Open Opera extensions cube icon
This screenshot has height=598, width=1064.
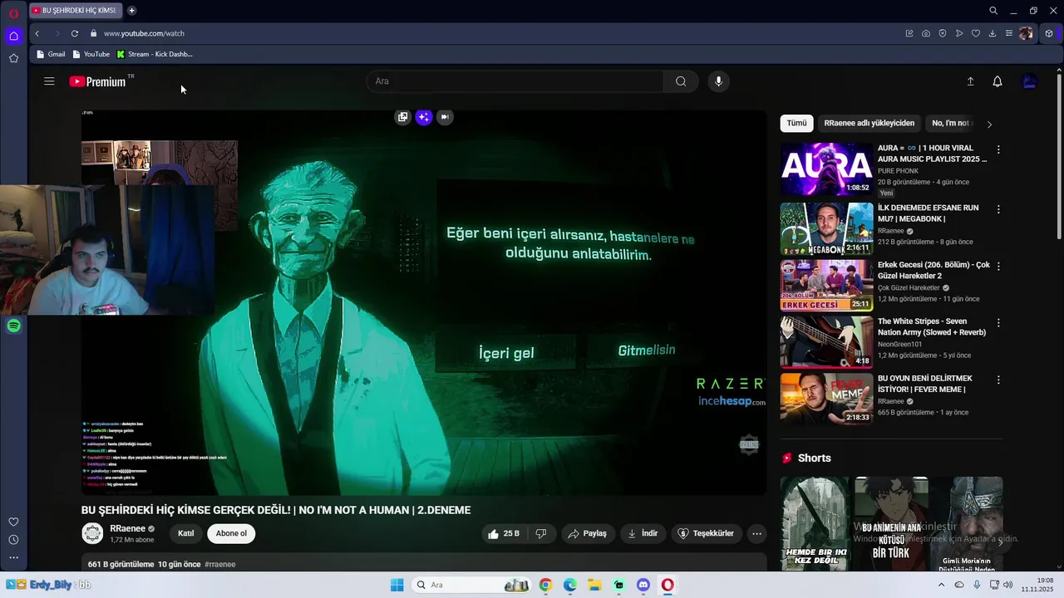coord(1049,33)
